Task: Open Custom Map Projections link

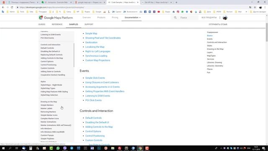Action: 98,60
